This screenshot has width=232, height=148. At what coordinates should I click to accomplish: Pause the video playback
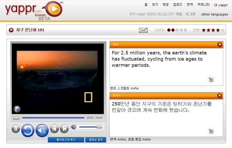point(16,129)
